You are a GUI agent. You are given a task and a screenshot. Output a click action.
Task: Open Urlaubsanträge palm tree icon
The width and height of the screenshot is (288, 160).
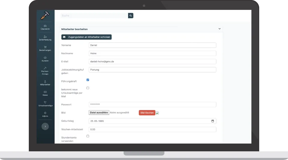click(45, 102)
